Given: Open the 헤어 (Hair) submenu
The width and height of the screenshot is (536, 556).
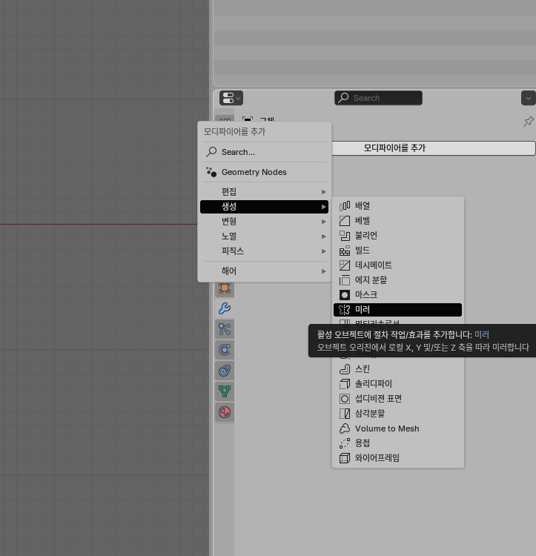Looking at the screenshot, I should [264, 271].
